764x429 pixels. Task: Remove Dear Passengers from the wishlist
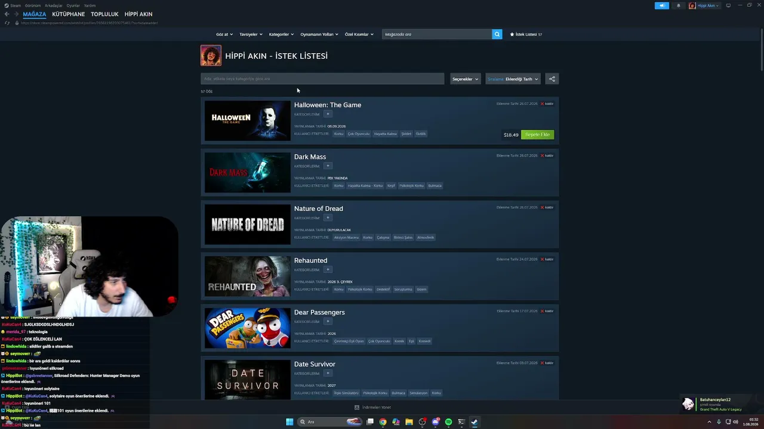pyautogui.click(x=547, y=311)
